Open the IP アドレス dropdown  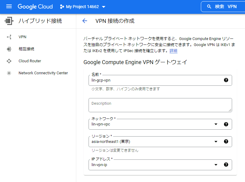coord(216,165)
